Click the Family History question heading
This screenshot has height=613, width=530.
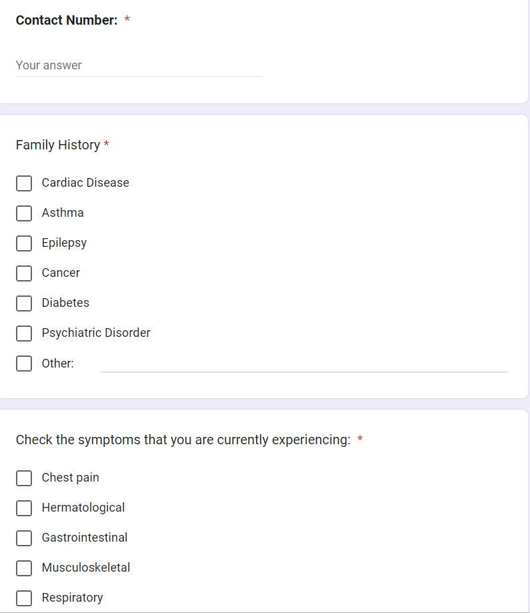click(58, 145)
